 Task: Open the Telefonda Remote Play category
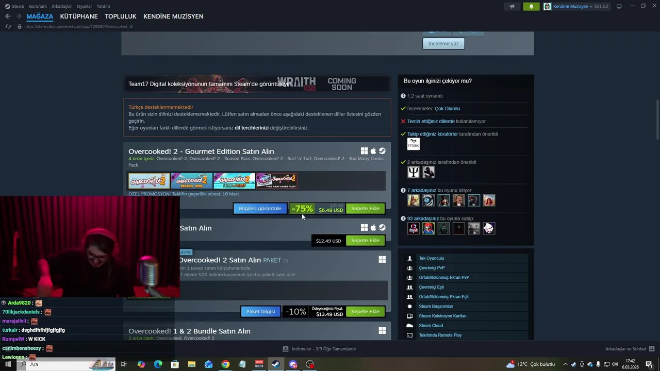pos(440,335)
